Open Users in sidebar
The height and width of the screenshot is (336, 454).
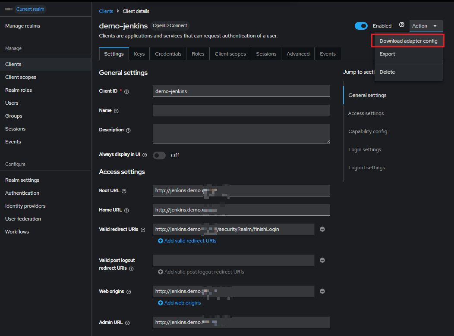[x=45, y=103]
